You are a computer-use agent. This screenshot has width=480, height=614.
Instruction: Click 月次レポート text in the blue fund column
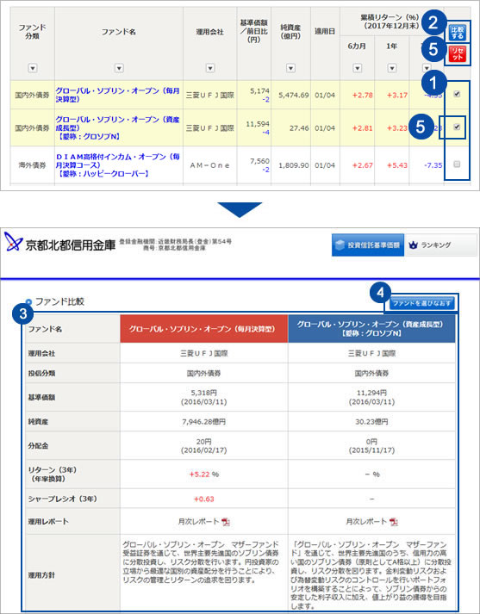tap(366, 522)
